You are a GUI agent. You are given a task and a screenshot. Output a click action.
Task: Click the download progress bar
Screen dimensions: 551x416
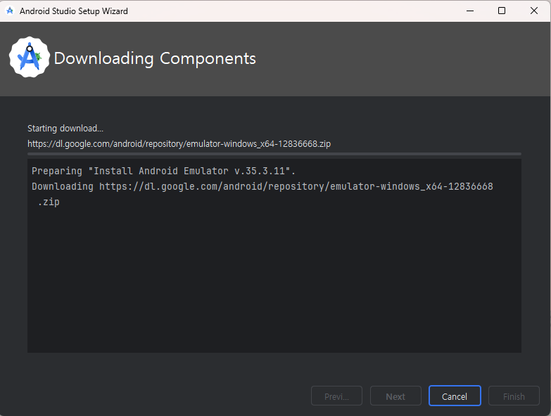(x=274, y=154)
